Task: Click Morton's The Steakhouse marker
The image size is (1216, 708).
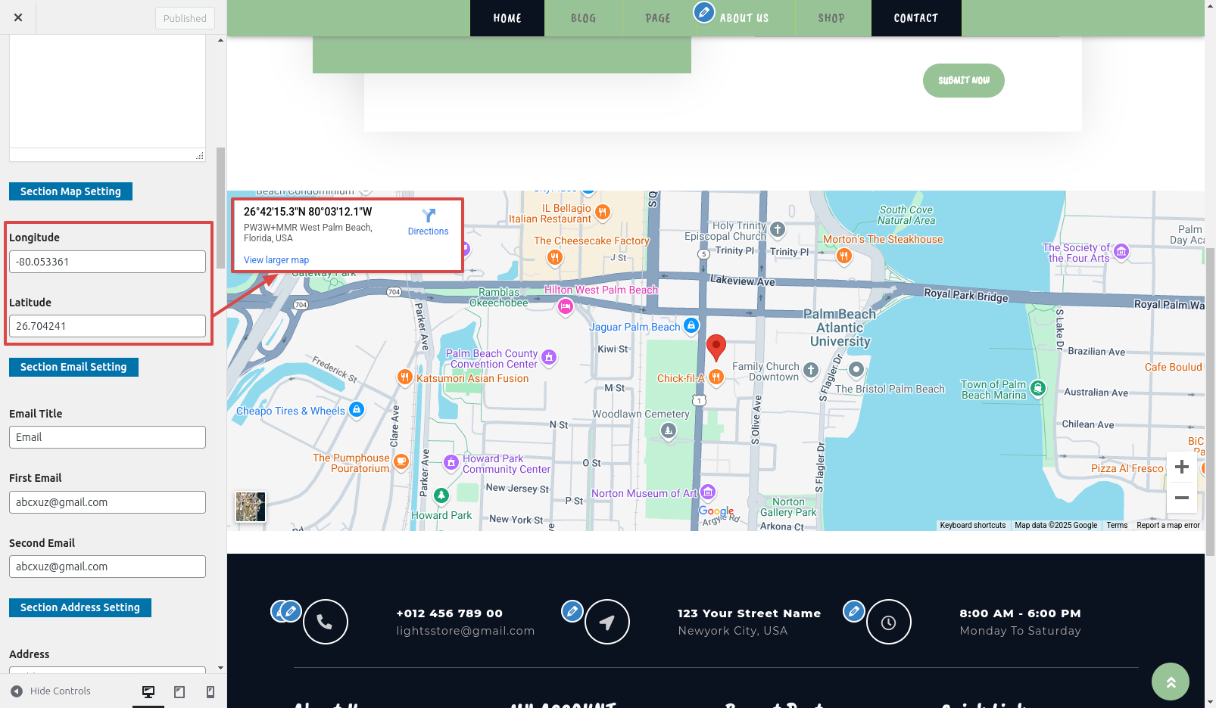Action: click(x=844, y=256)
